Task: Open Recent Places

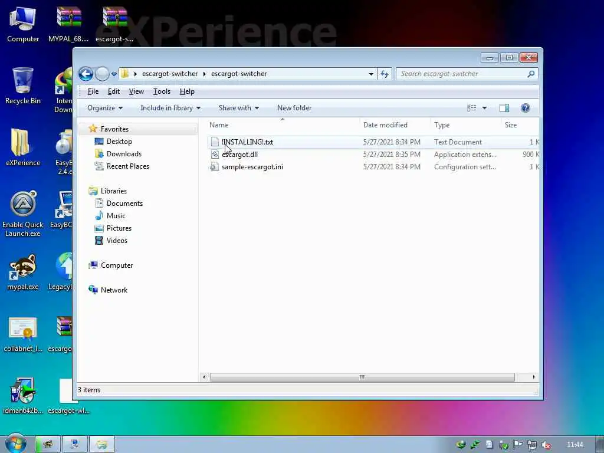Action: (x=127, y=166)
